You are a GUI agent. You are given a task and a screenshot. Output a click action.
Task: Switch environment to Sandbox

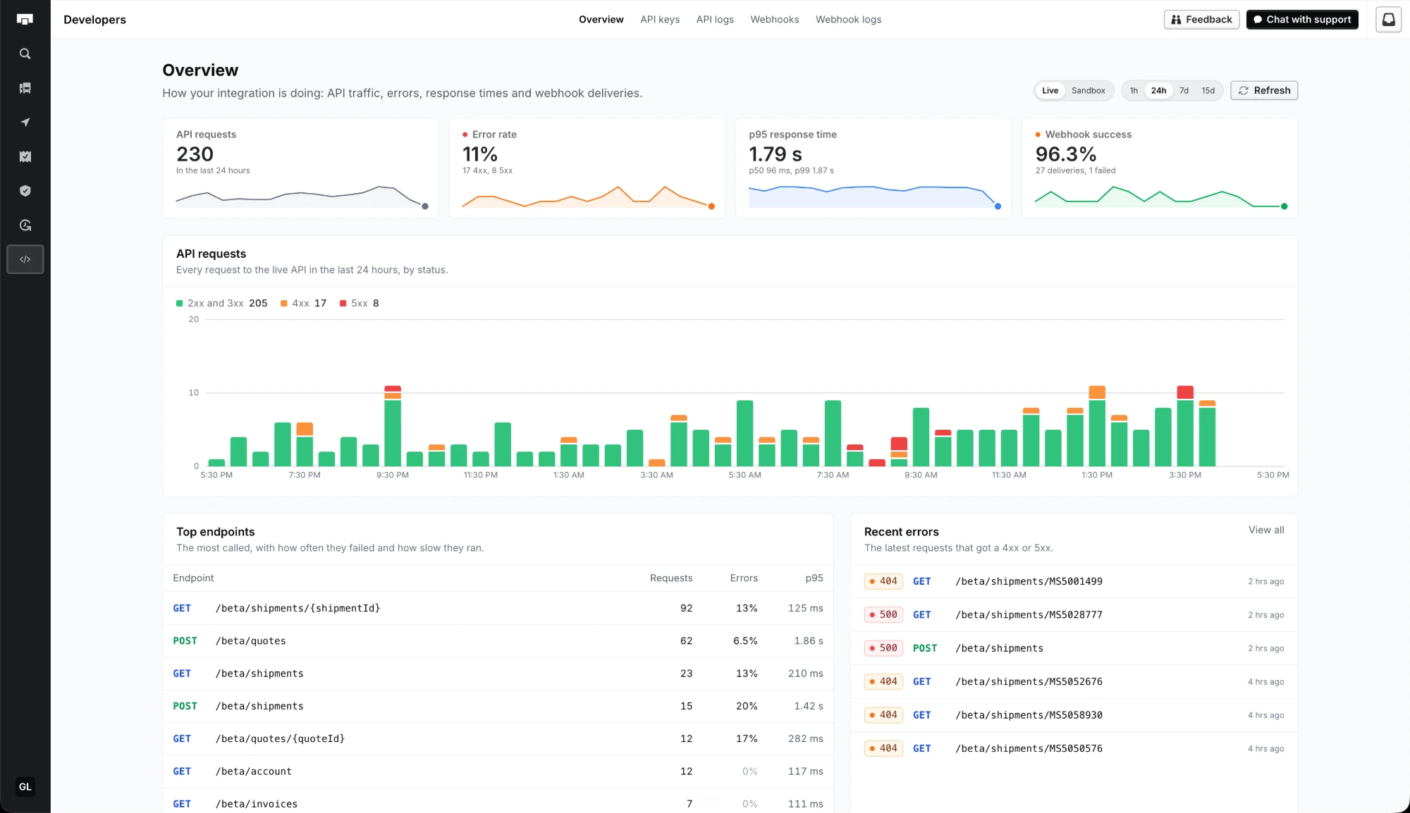click(1088, 90)
